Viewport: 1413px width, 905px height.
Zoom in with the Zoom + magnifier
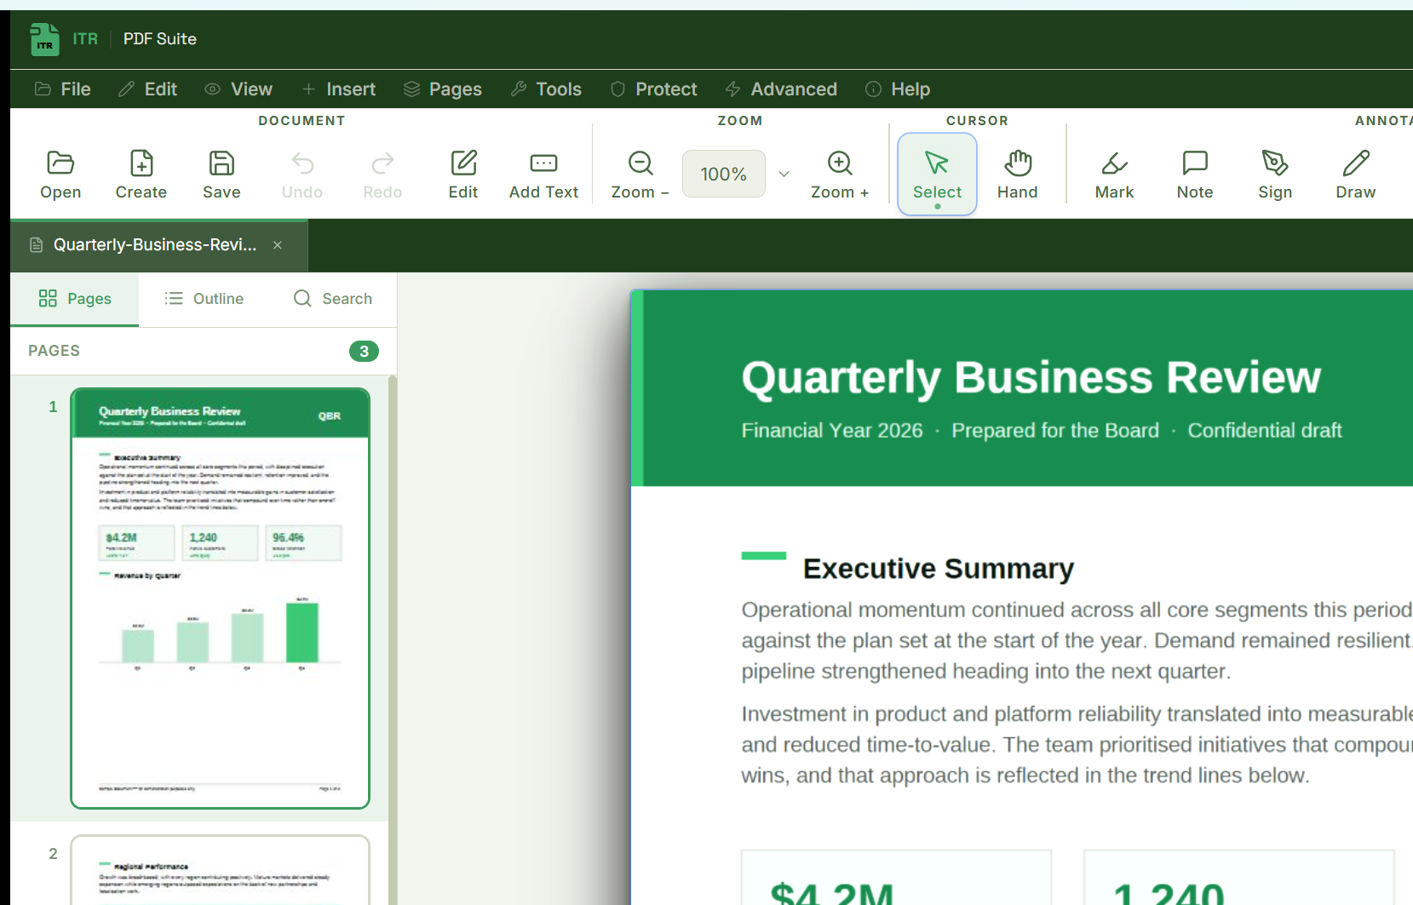[x=840, y=174]
